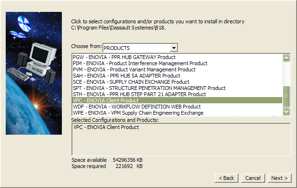
Task: Click the Cancel button
Action: [253, 178]
